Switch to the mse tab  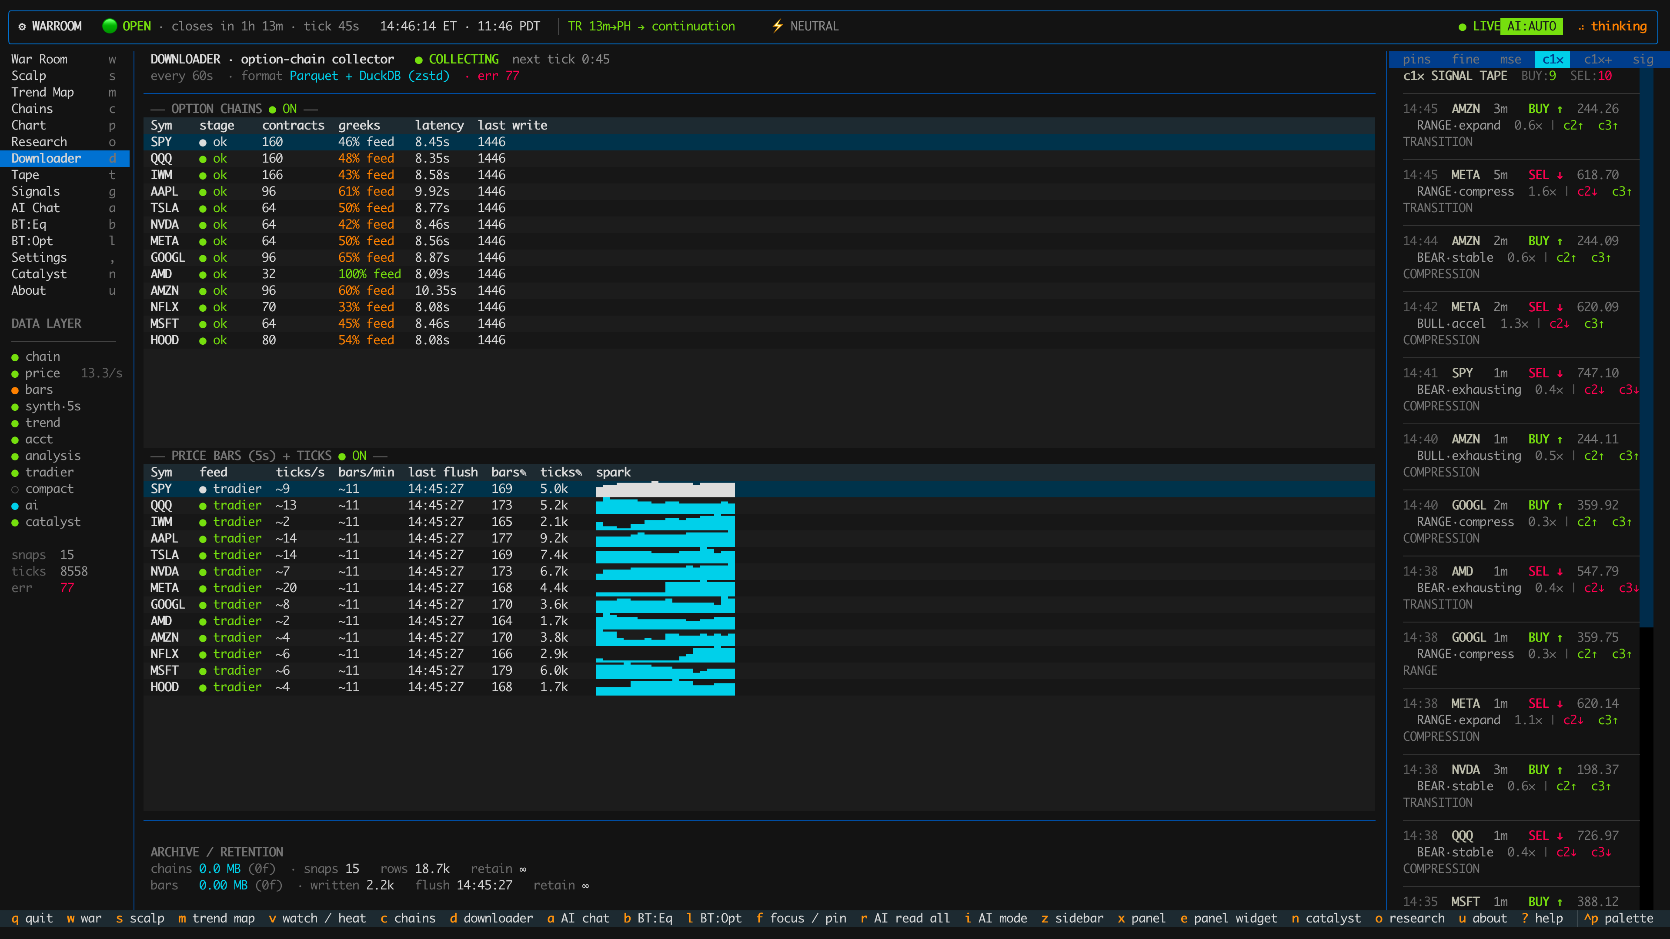(x=1510, y=60)
